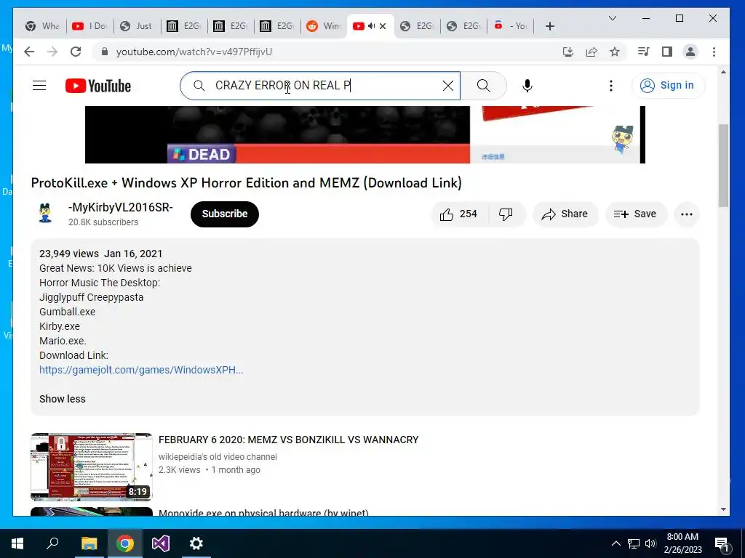The height and width of the screenshot is (558, 745).
Task: Clear search text with the X icon
Action: pos(447,86)
